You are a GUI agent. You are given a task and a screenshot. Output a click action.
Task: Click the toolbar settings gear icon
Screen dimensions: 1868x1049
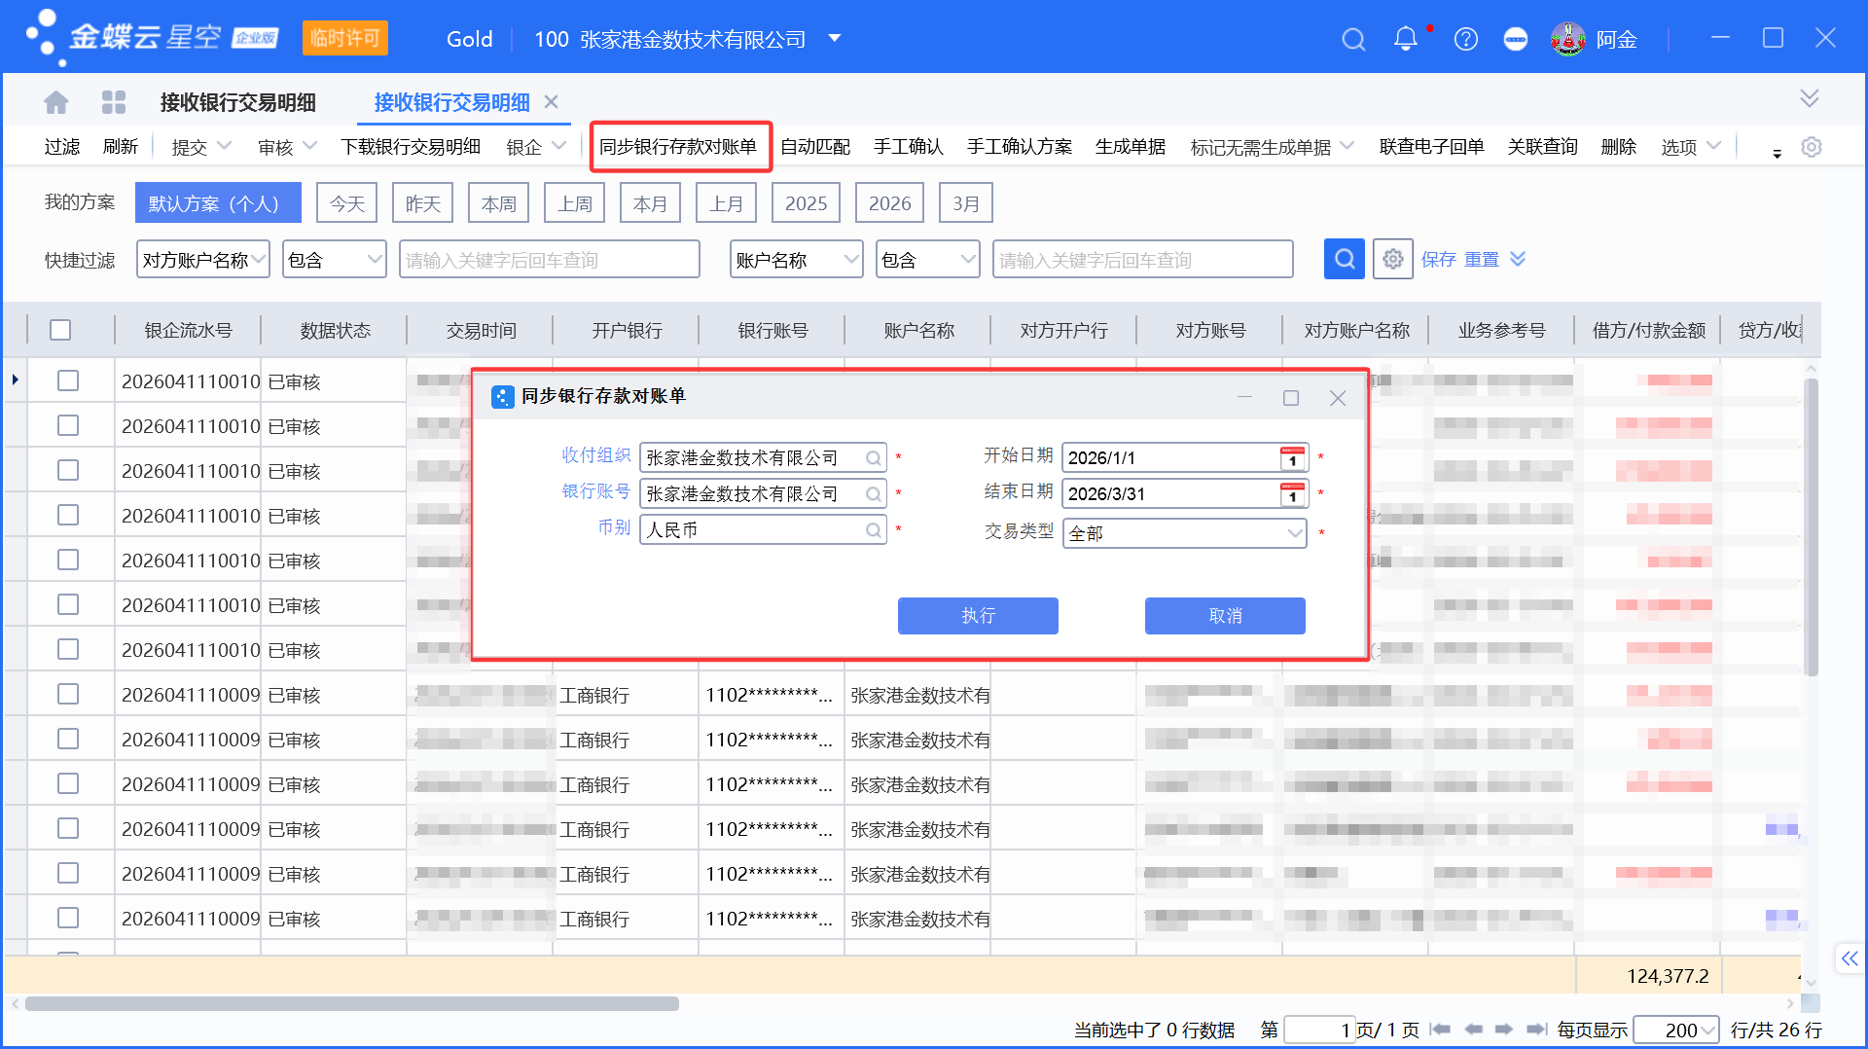1811,147
